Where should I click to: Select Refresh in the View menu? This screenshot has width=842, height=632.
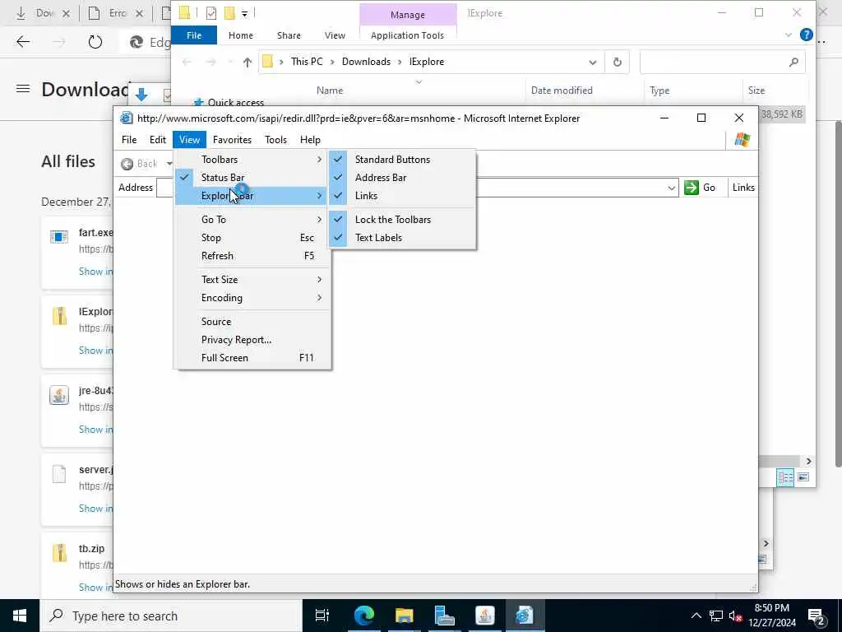tap(252, 256)
